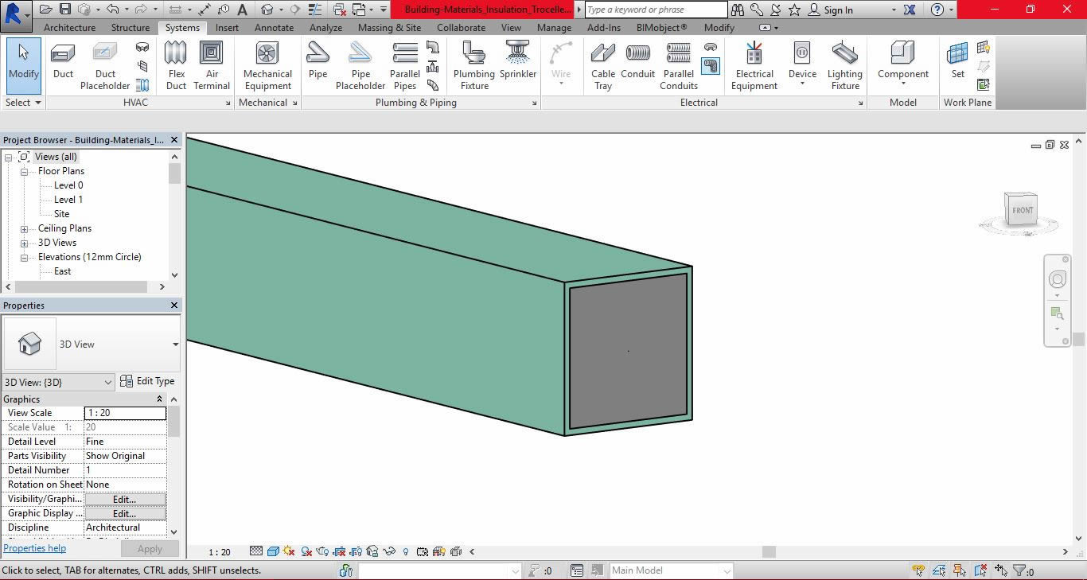Click the Open folder icon

[45, 10]
